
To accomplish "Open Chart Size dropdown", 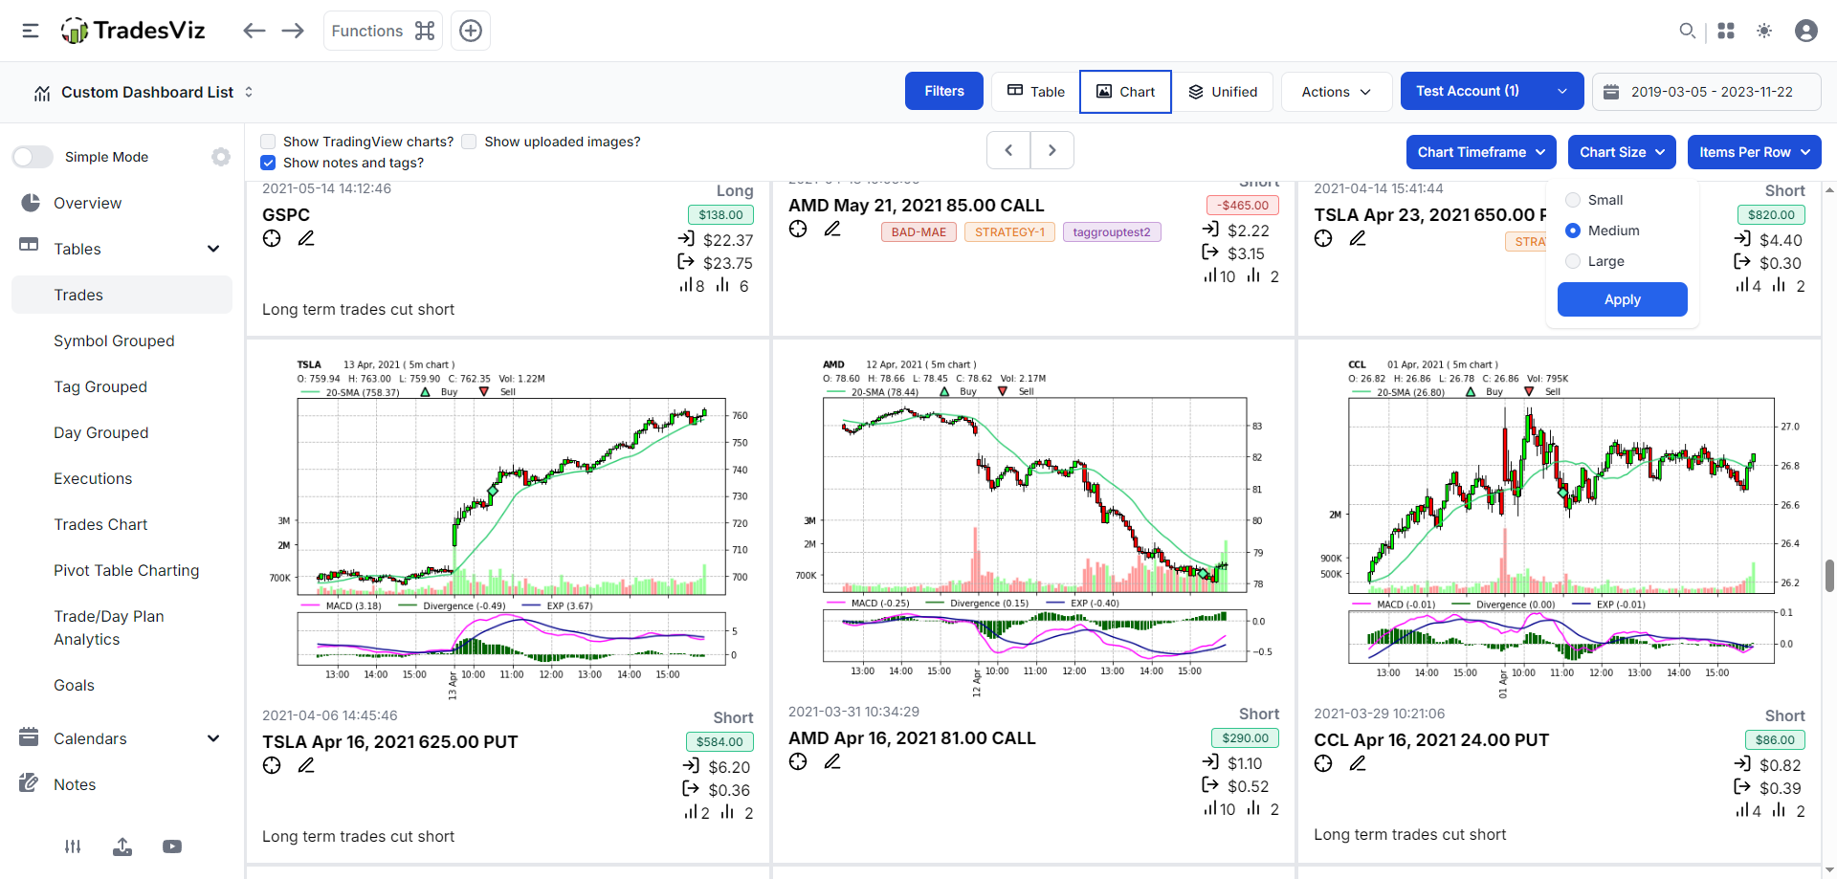I will pos(1622,152).
